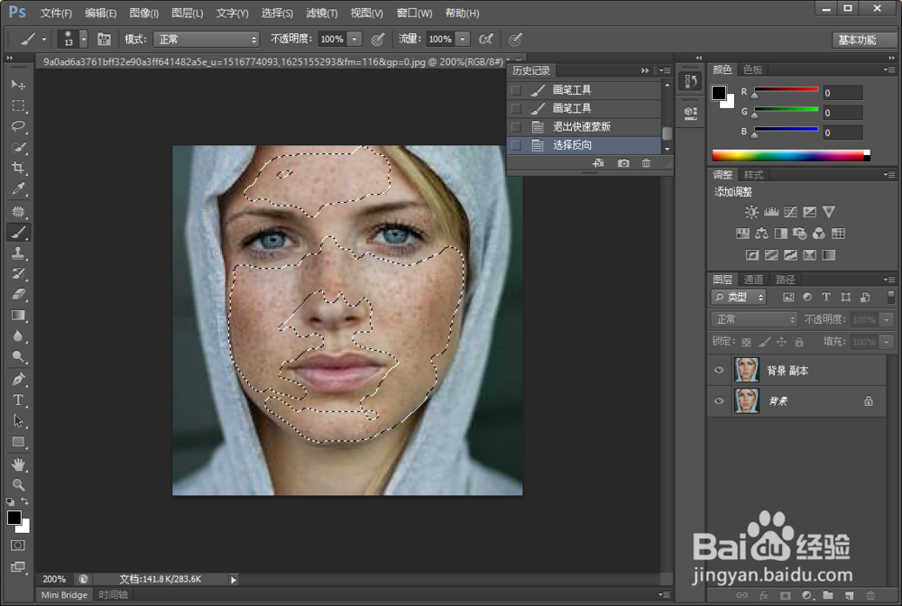Activate the Hand tool

coord(18,464)
